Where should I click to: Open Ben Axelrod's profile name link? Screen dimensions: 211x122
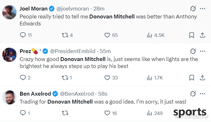[x=35, y=94]
